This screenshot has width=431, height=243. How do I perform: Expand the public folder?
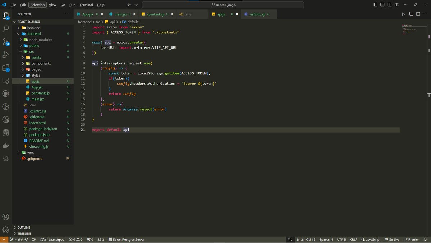[x=43, y=46]
